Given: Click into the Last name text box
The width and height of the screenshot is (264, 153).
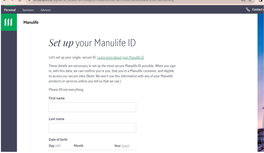Looking at the screenshot, I should 92,128.
